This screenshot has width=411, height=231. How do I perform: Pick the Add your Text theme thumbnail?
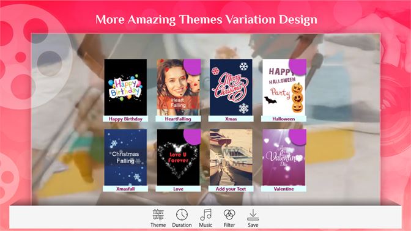pos(231,157)
